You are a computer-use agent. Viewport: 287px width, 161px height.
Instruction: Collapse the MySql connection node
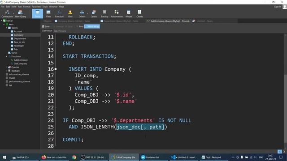coord(1,21)
